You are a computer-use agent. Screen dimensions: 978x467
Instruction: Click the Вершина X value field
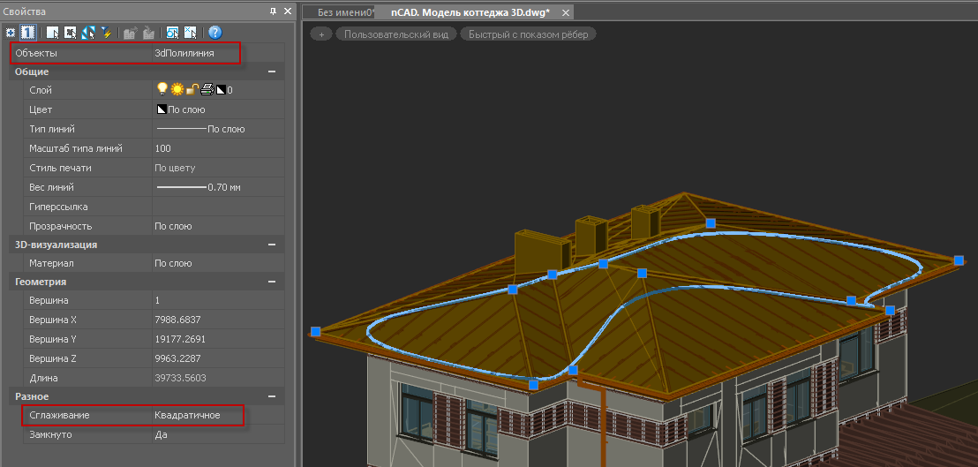[216, 320]
